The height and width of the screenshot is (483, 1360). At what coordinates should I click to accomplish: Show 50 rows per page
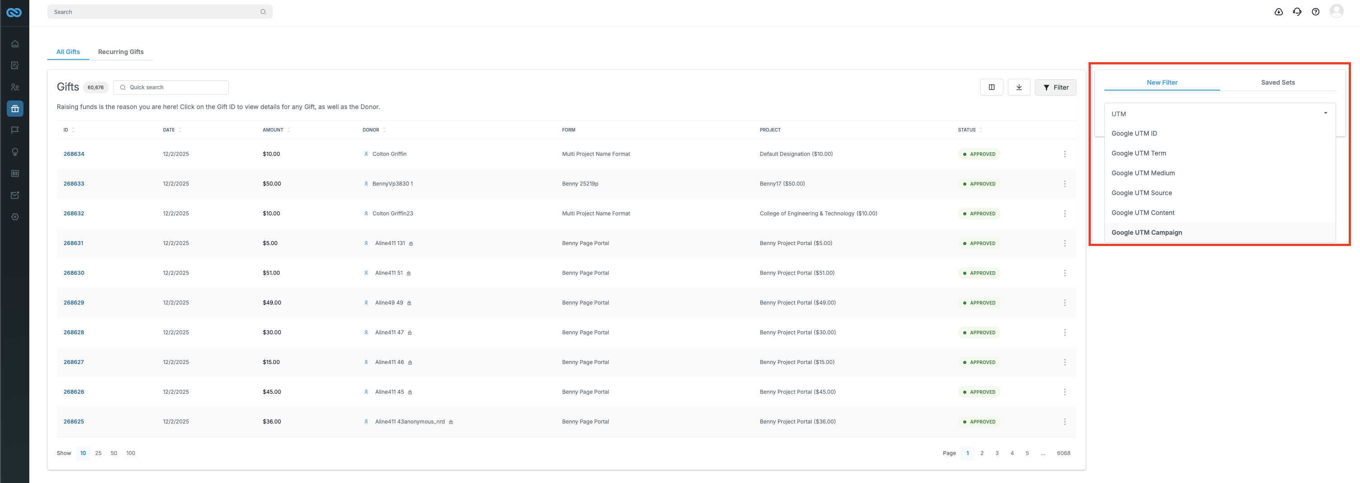click(x=114, y=453)
